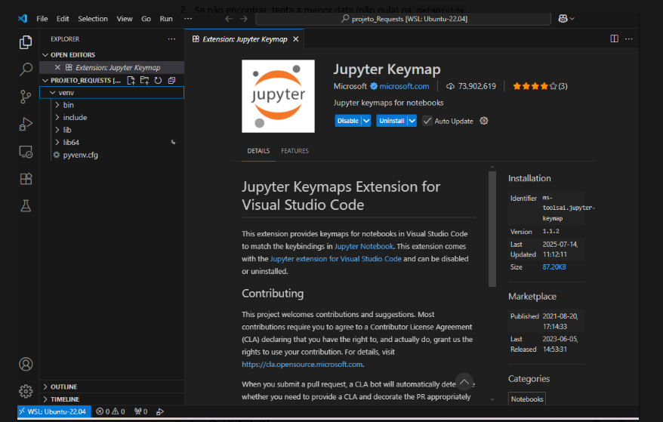Viewport: 663px width, 422px height.
Task: Close the Extension: Jupyter Keymap tab
Action: [x=296, y=39]
